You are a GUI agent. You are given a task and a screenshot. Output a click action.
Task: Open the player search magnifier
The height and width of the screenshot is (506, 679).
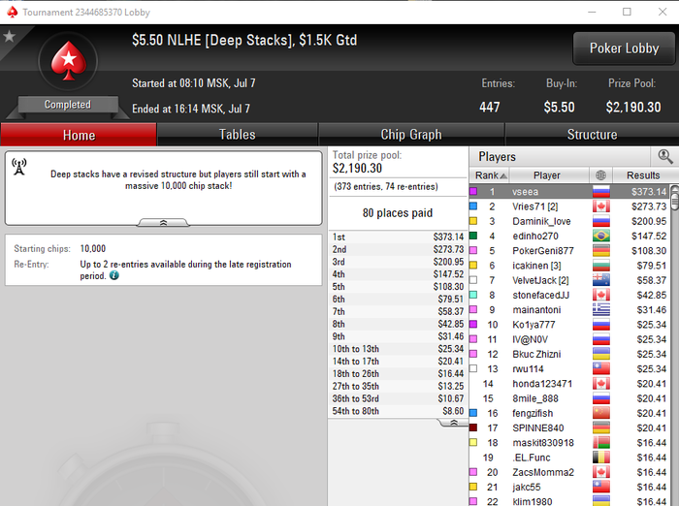[665, 156]
